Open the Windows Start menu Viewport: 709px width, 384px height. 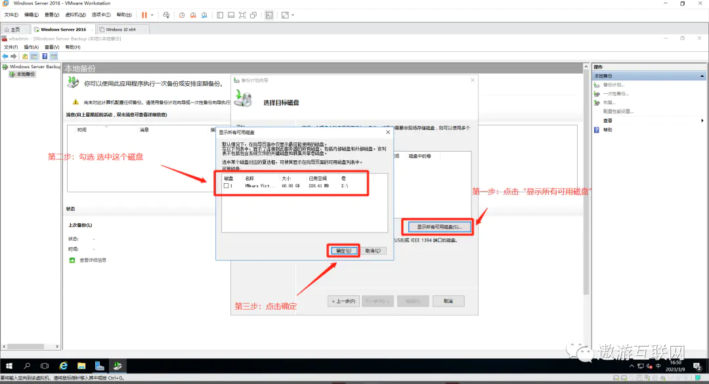click(9, 366)
